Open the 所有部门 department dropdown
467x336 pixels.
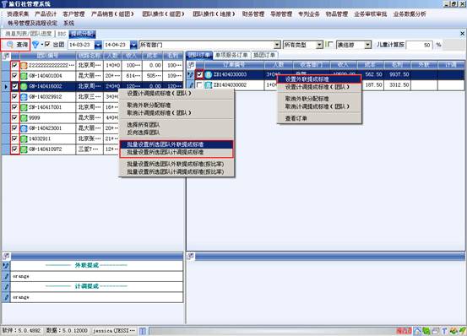pyautogui.click(x=277, y=45)
